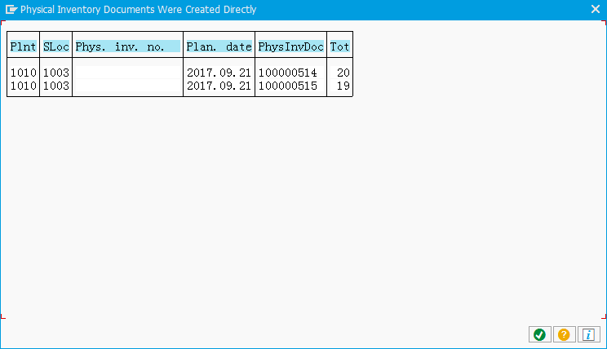The width and height of the screenshot is (607, 349).
Task: Click the Phys. inv. no. column header
Action: (x=127, y=46)
